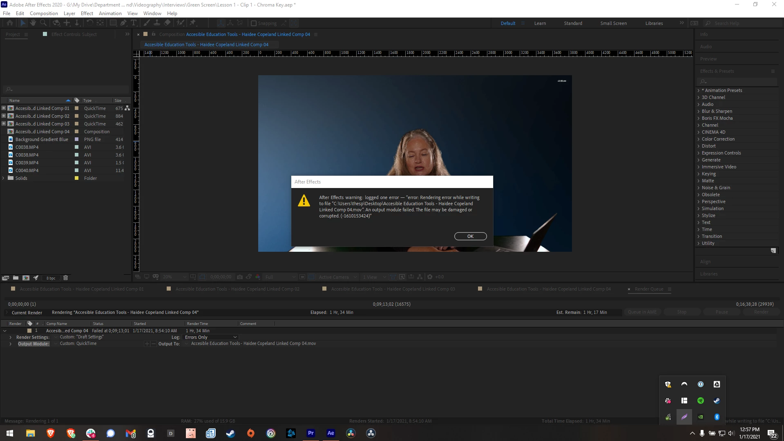Click the Interpret Footage icon in Project panel
This screenshot has height=441, width=784.
point(5,278)
